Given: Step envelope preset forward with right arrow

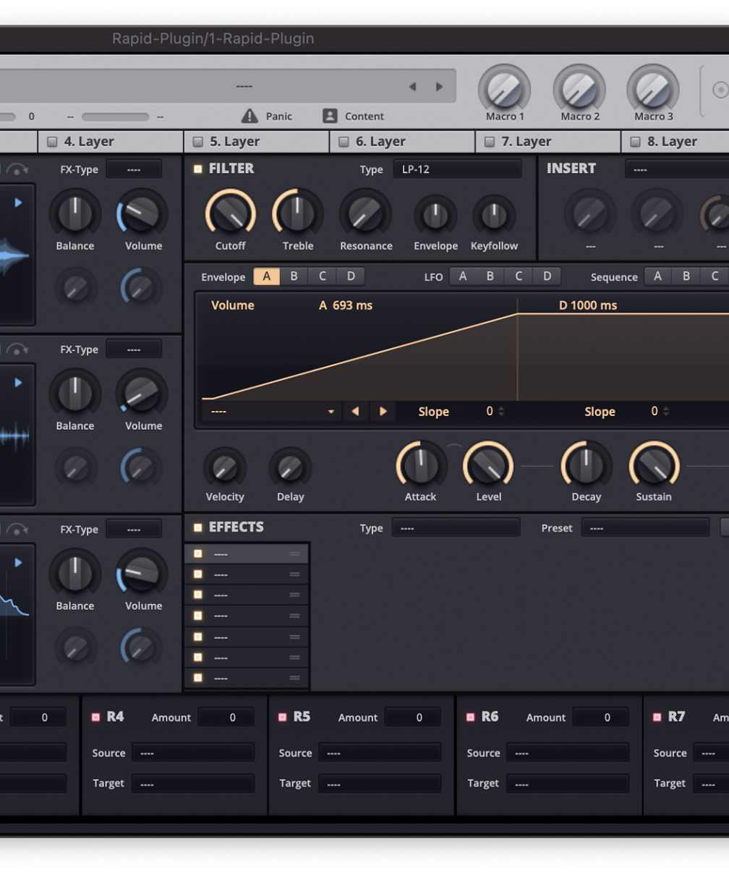Looking at the screenshot, I should (x=383, y=412).
